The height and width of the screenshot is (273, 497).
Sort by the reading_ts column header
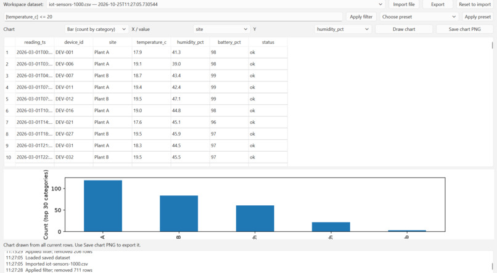[35, 42]
